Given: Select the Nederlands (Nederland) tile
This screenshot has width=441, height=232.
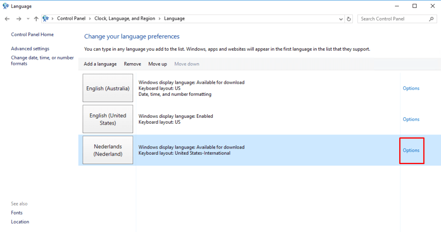Looking at the screenshot, I should [x=108, y=150].
